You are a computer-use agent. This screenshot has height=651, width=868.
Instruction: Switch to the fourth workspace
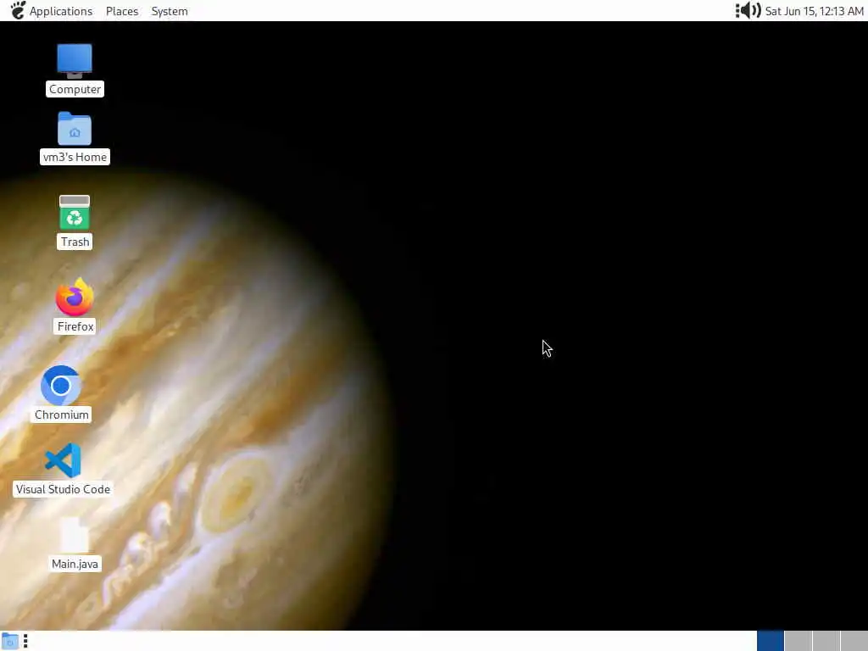[854, 641]
